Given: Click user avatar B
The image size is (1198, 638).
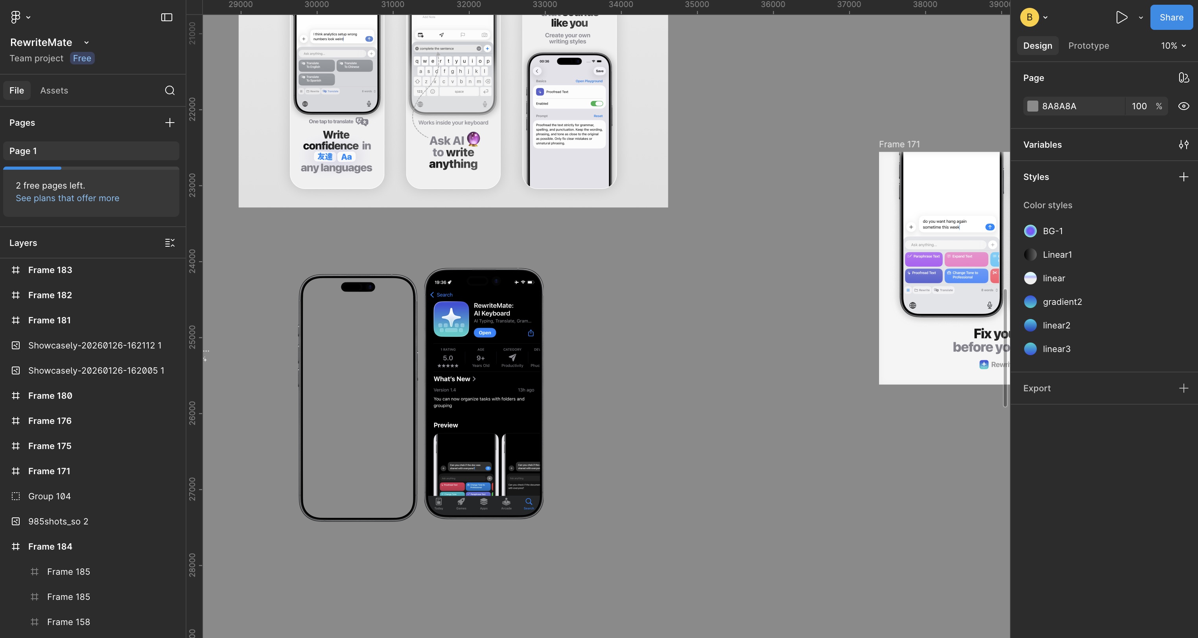Looking at the screenshot, I should click(x=1030, y=17).
